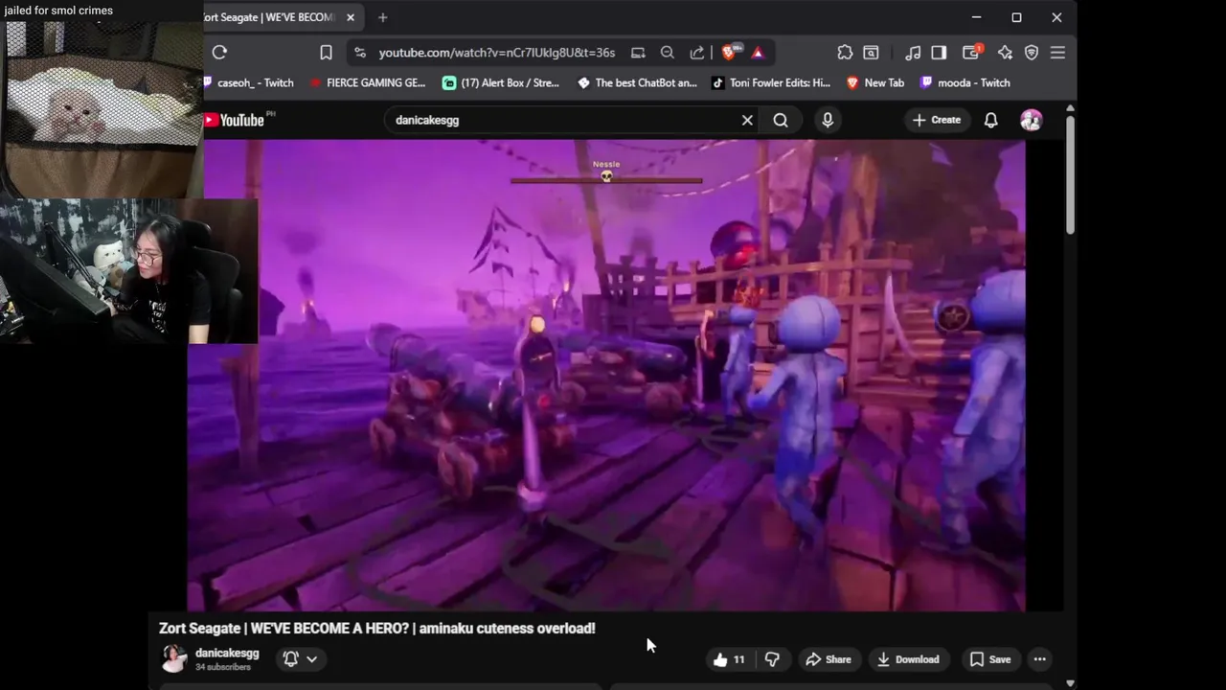Click the YouTube URL in the address bar
1226x690 pixels.
pos(496,53)
